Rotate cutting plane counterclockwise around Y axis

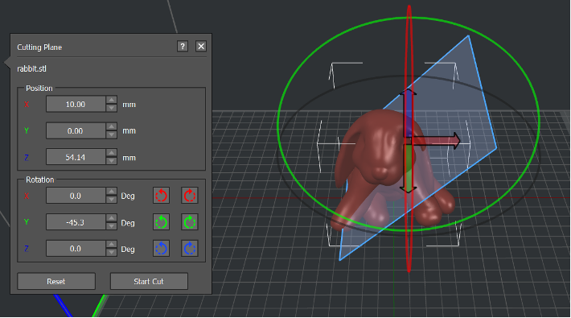pos(161,222)
